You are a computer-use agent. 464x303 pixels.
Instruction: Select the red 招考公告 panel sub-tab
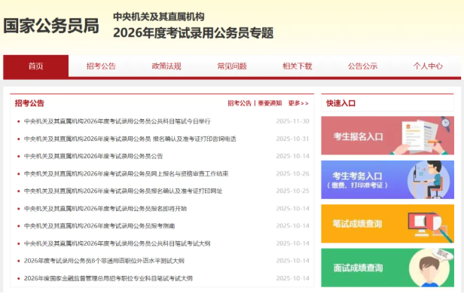[240, 103]
